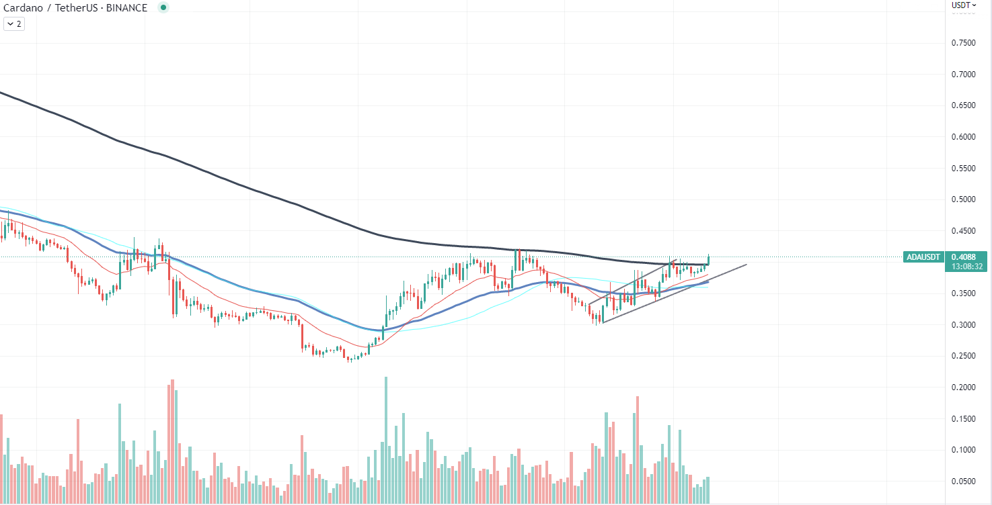Click the green market status dot
992x505 pixels.
[x=163, y=8]
